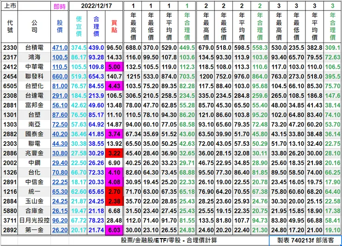The height and width of the screenshot is (246, 342).
Task: Click the footer 股票/金融股/ETF/零股 - 合理價計算
Action: (x=169, y=240)
